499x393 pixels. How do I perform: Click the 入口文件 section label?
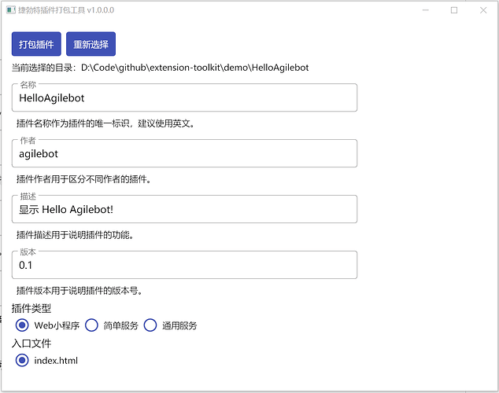31,343
